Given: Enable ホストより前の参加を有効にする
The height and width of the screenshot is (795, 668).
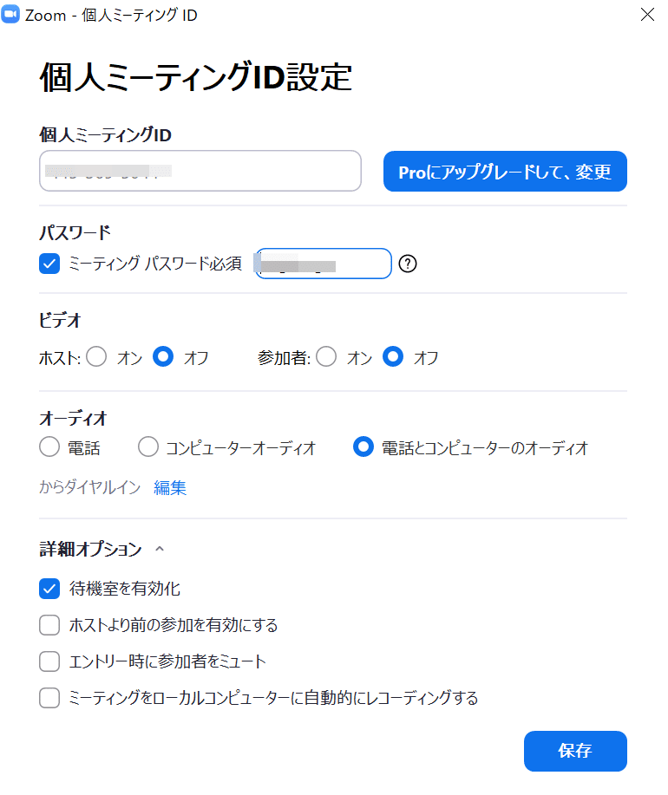Looking at the screenshot, I should 49,625.
